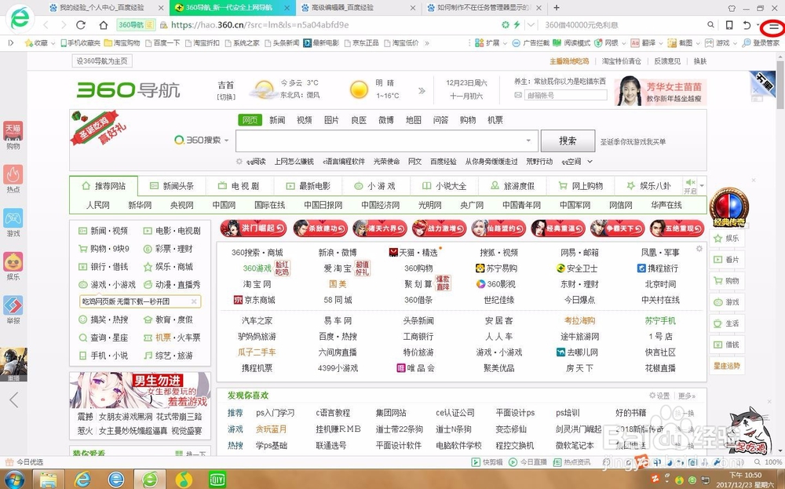Select the 新闻 search tab

(277, 120)
